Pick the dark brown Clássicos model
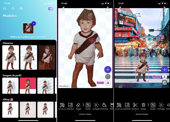 point(47,57)
